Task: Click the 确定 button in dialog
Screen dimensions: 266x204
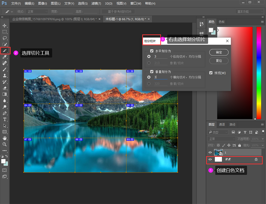Action: coord(219,52)
